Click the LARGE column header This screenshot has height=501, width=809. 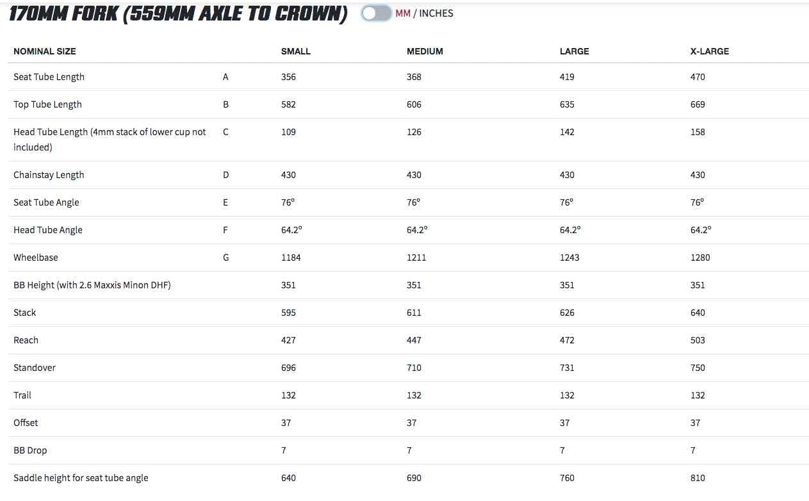click(574, 51)
